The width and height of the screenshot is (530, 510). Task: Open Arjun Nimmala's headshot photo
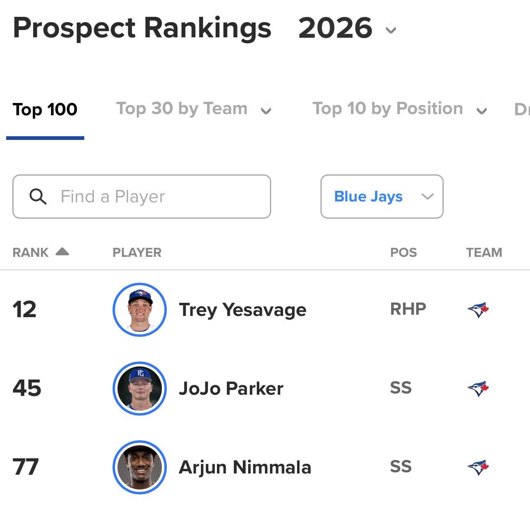click(140, 467)
